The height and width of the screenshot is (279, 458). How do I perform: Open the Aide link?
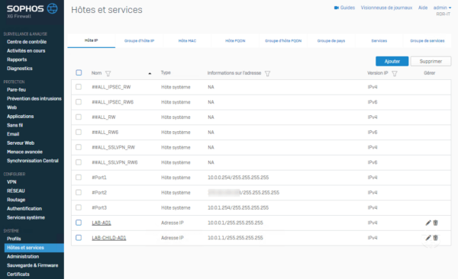pyautogui.click(x=423, y=8)
